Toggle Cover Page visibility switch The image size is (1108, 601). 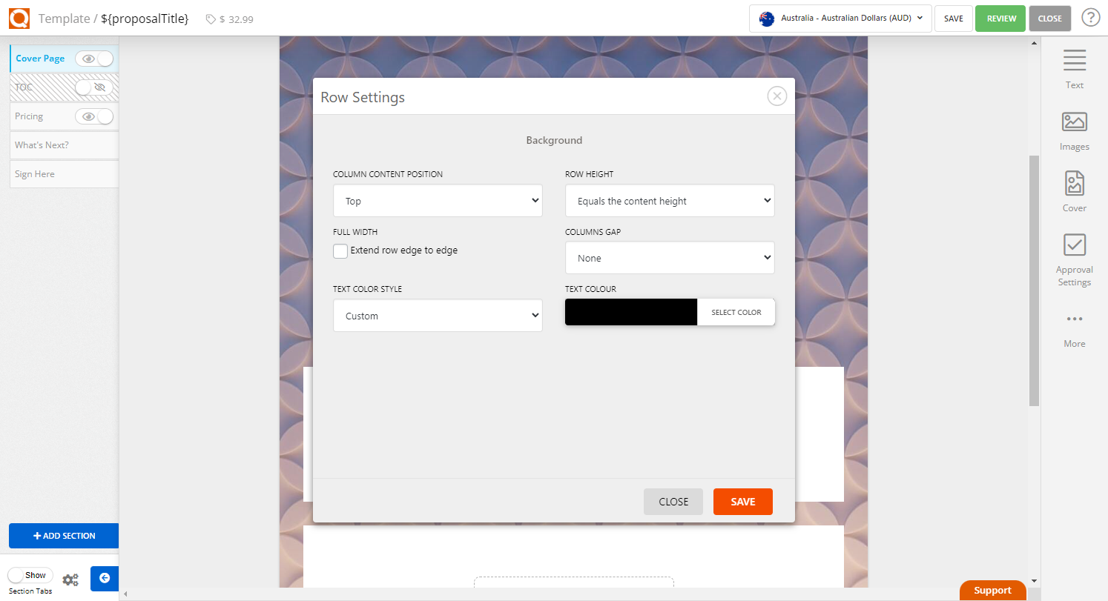pos(94,59)
